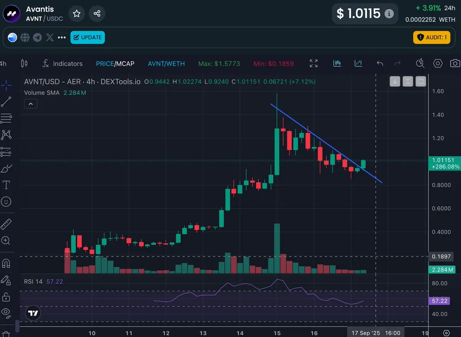Screen dimensions: 461x337
Task: Click the 0.1897 price axis label
Action: coord(441,257)
